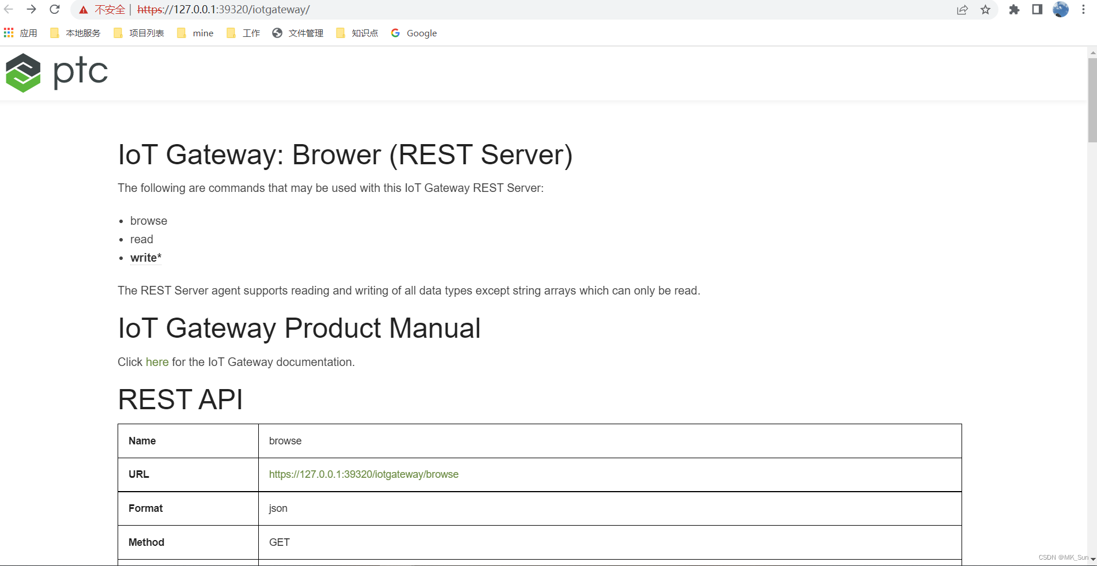Click the 'REST API' heading
Image resolution: width=1097 pixels, height=566 pixels.
click(x=180, y=399)
